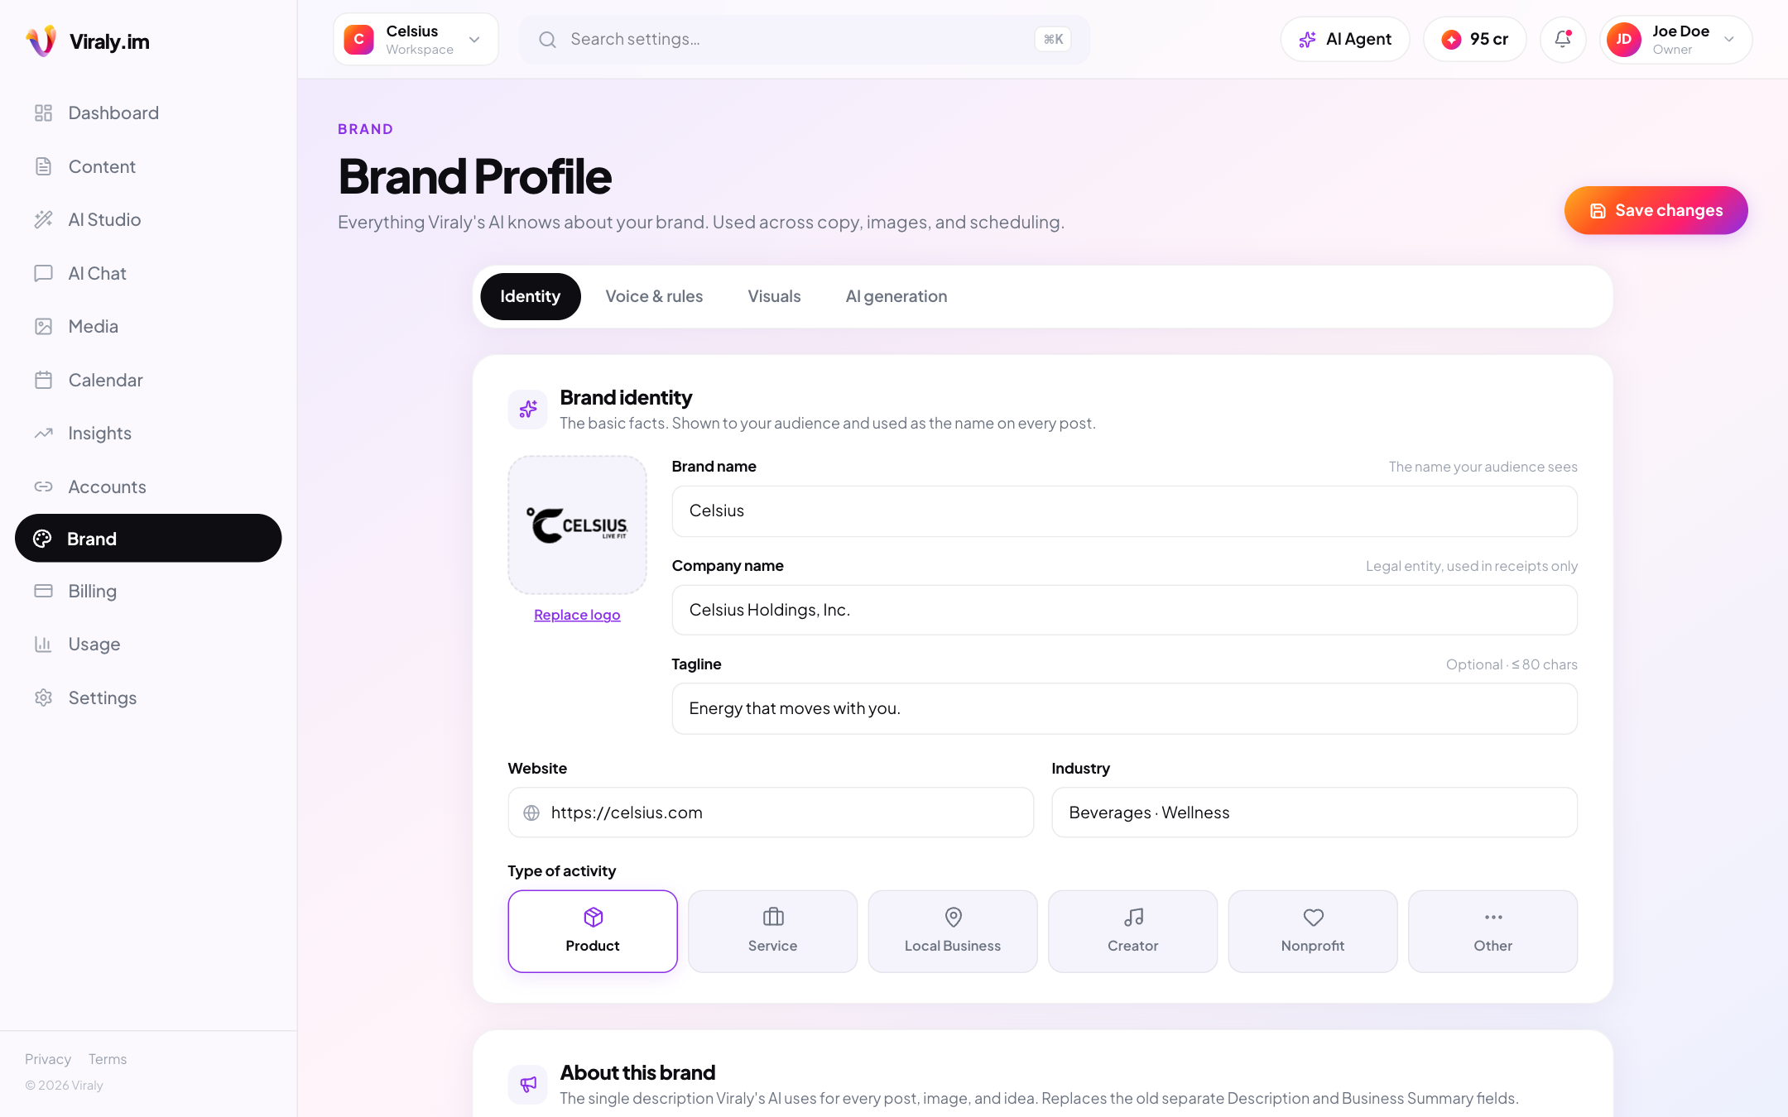The image size is (1788, 1117).
Task: Expand the Celsius workspace switcher chevron
Action: pos(474,39)
